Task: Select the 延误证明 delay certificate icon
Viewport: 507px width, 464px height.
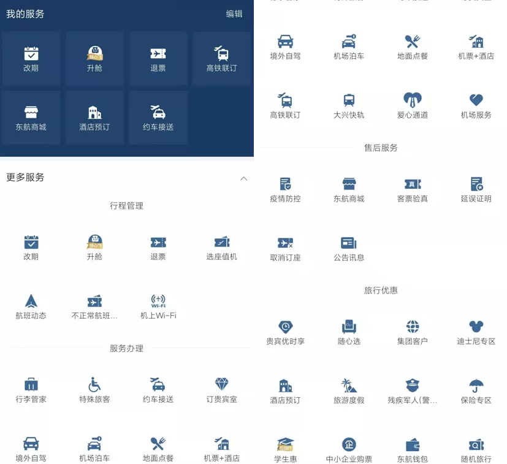Action: (475, 190)
